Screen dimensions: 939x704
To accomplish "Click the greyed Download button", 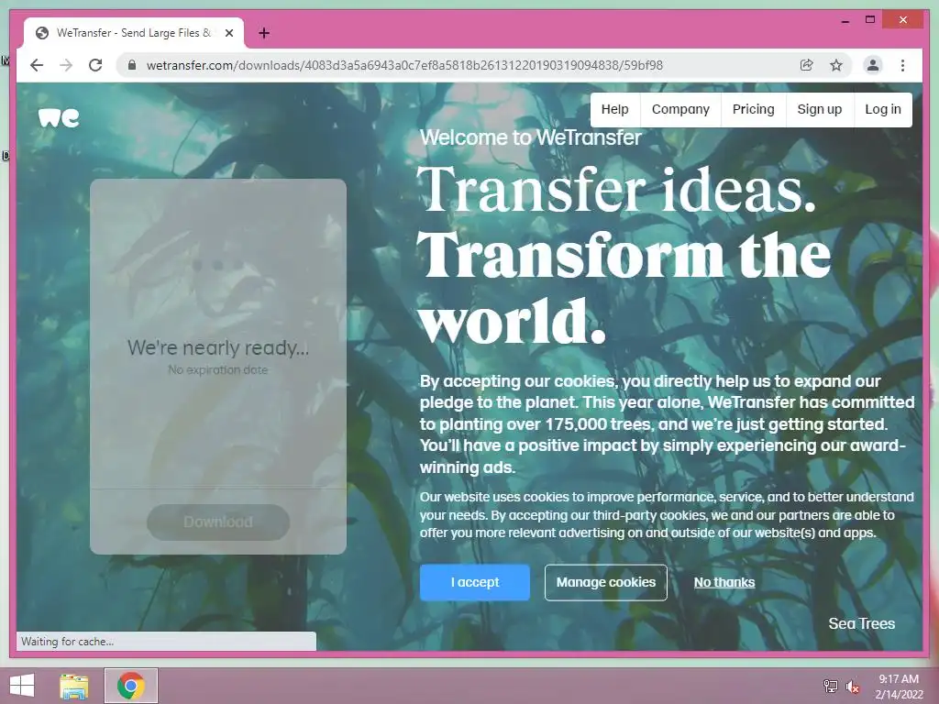I will (218, 522).
